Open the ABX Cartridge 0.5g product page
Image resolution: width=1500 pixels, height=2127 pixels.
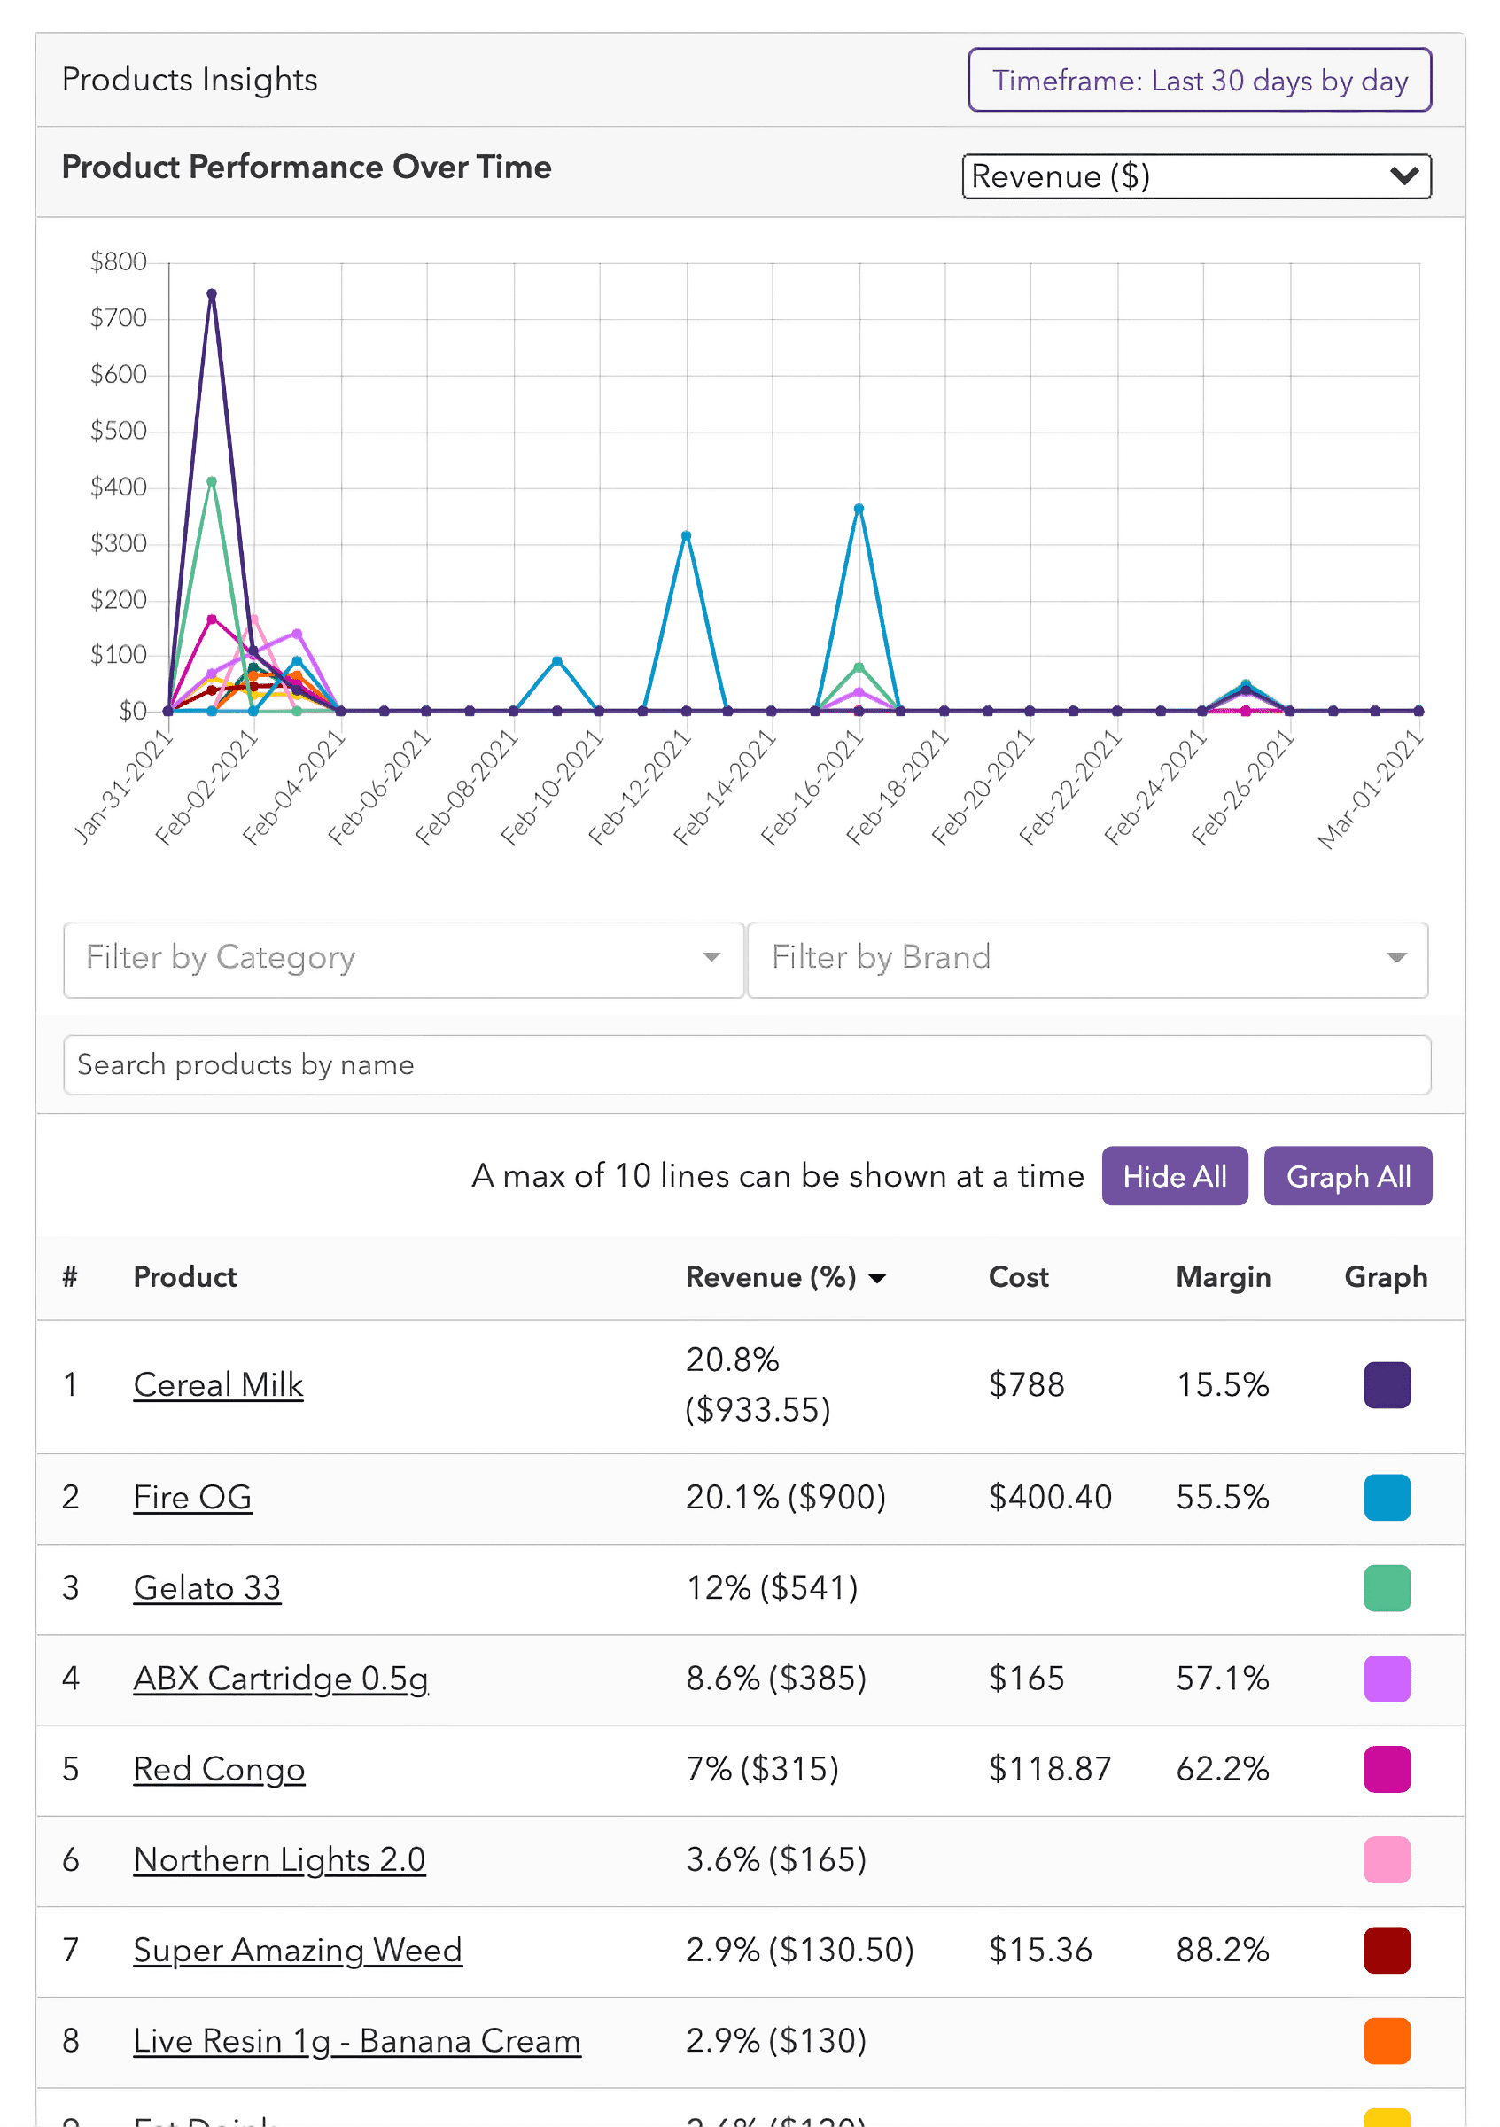tap(281, 1679)
